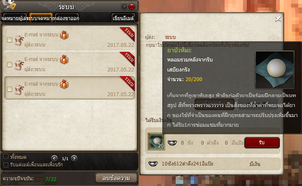This screenshot has height=186, width=302.
Task: Enable the ทั้งหมด select-all checkbox
Action: [6, 156]
